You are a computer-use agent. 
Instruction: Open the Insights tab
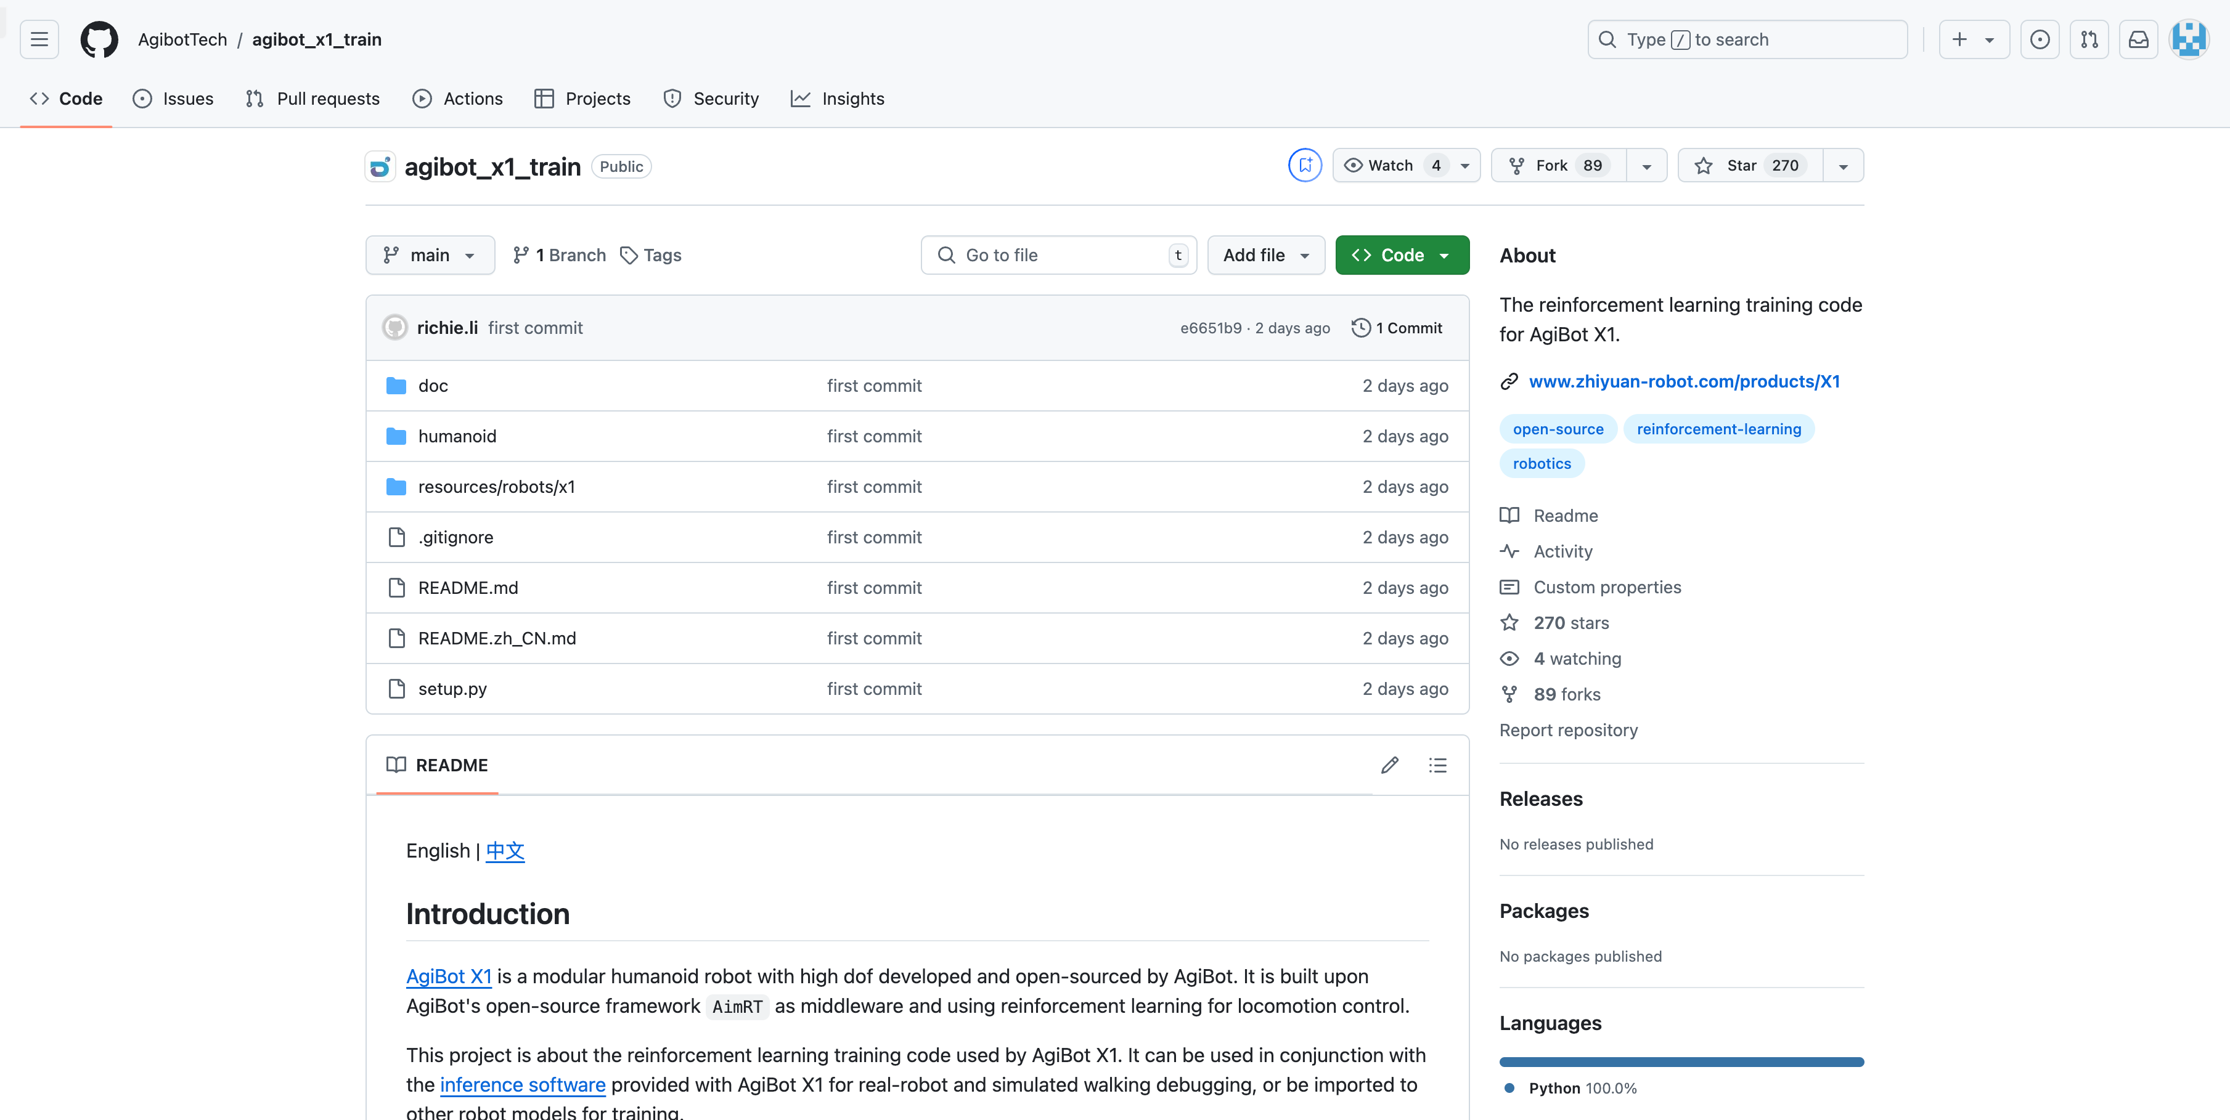click(x=837, y=99)
